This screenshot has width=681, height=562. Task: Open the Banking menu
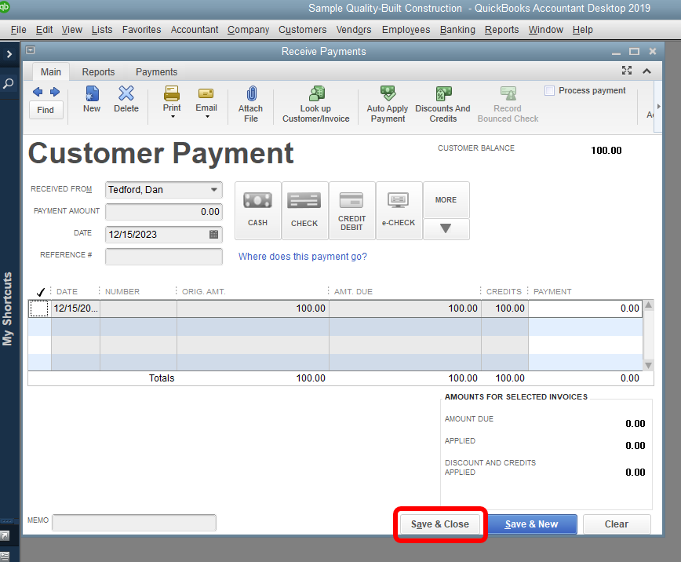click(x=457, y=30)
